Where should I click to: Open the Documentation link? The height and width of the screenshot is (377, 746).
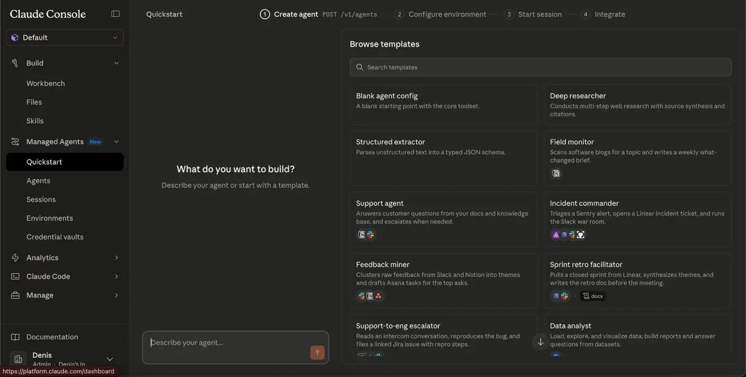[52, 337]
